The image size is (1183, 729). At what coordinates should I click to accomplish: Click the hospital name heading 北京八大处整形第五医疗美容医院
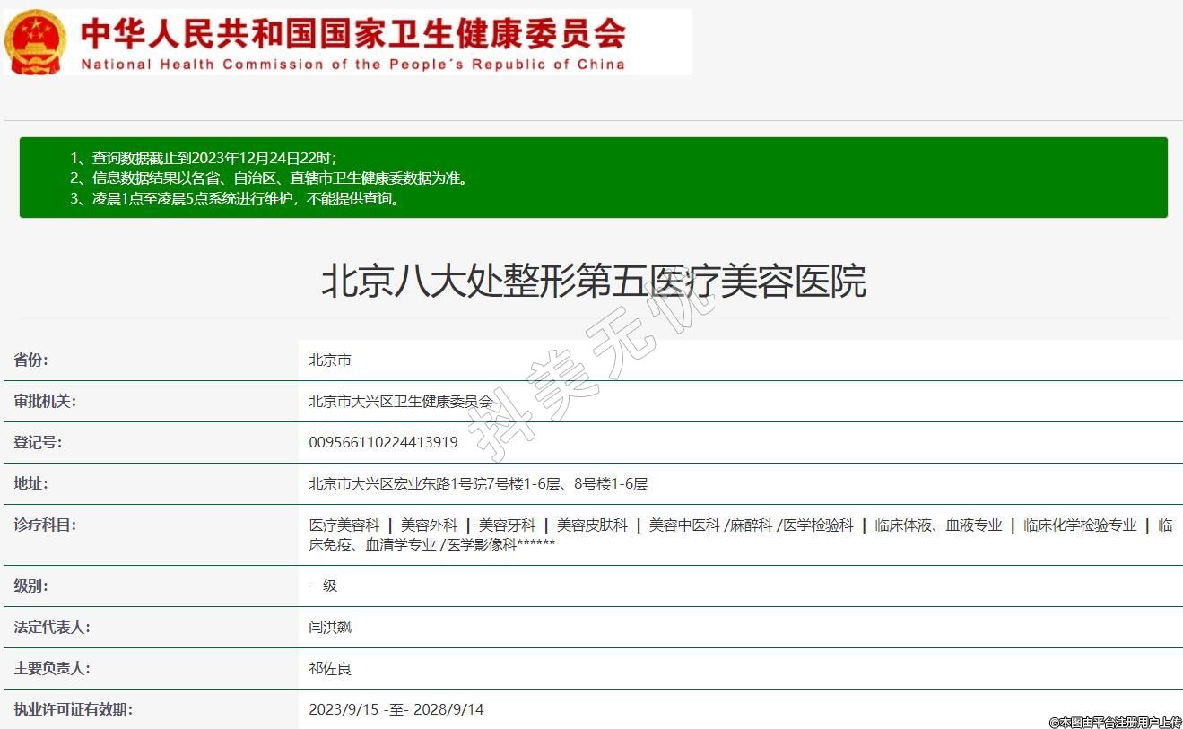tap(593, 282)
